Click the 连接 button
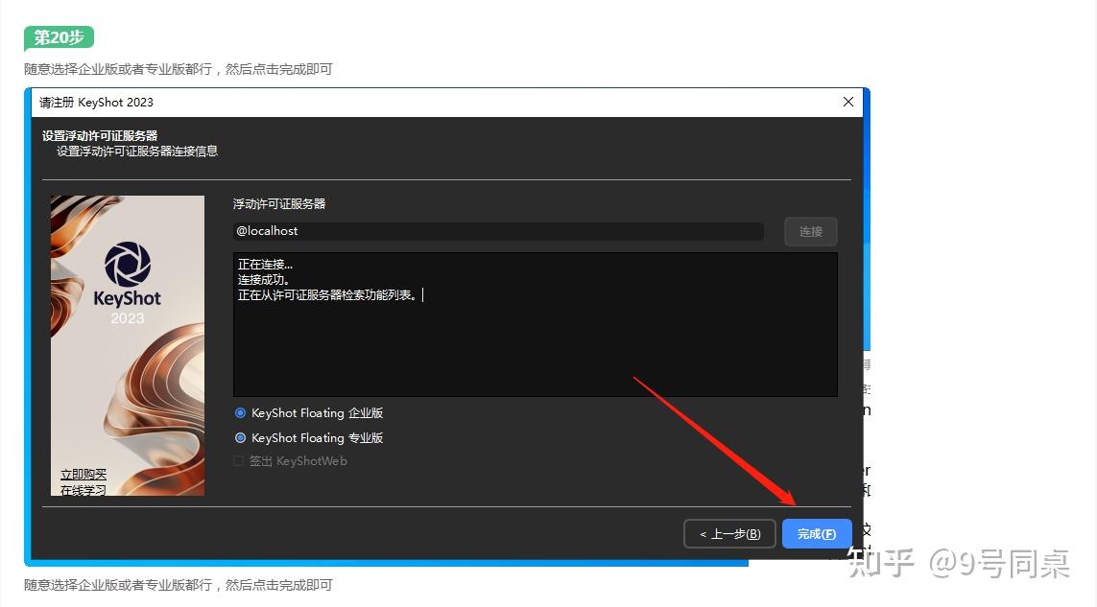Screen dimensions: 1097x607 811,231
